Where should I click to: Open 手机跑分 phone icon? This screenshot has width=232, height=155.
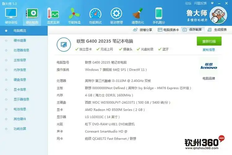(159, 13)
